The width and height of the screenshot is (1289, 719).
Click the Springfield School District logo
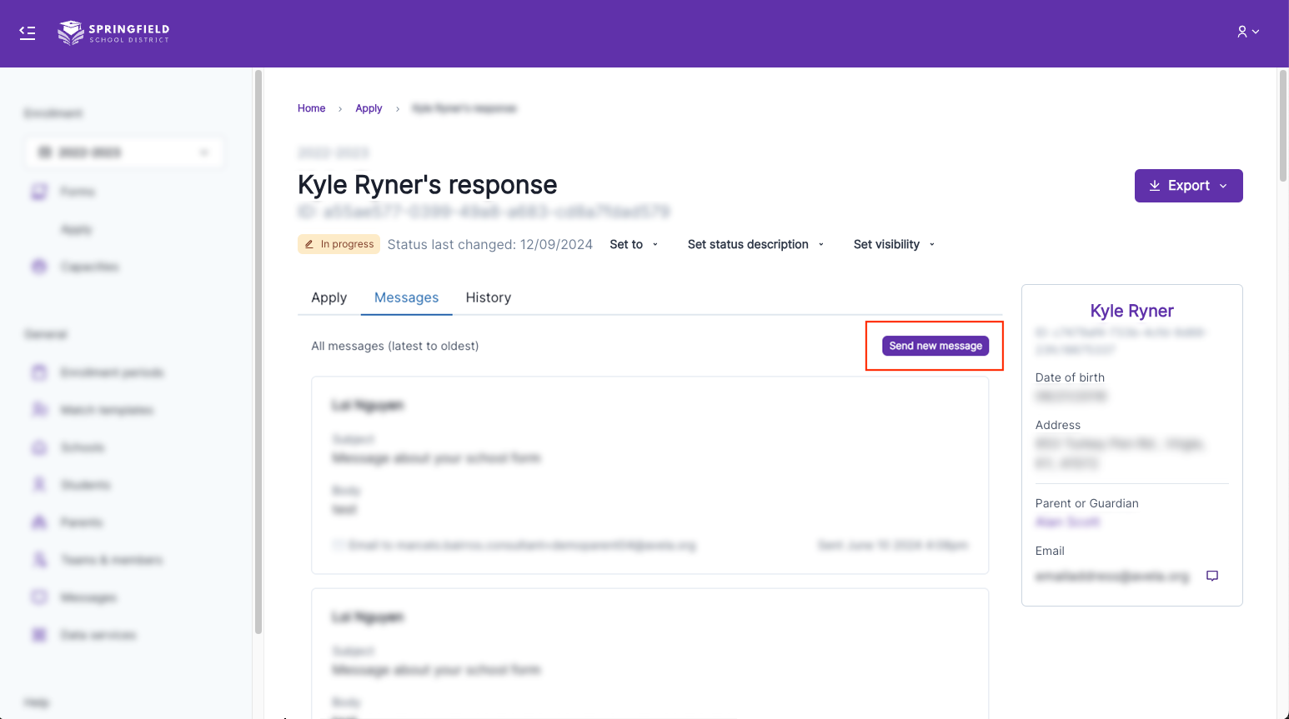pos(113,32)
